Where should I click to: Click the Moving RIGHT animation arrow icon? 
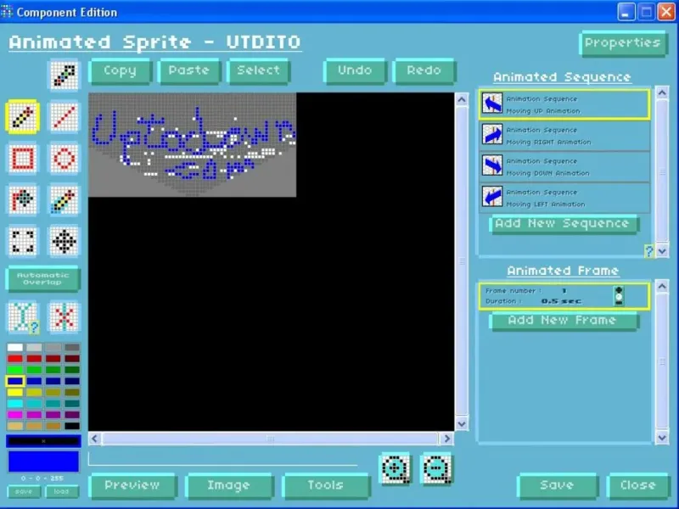pos(492,135)
